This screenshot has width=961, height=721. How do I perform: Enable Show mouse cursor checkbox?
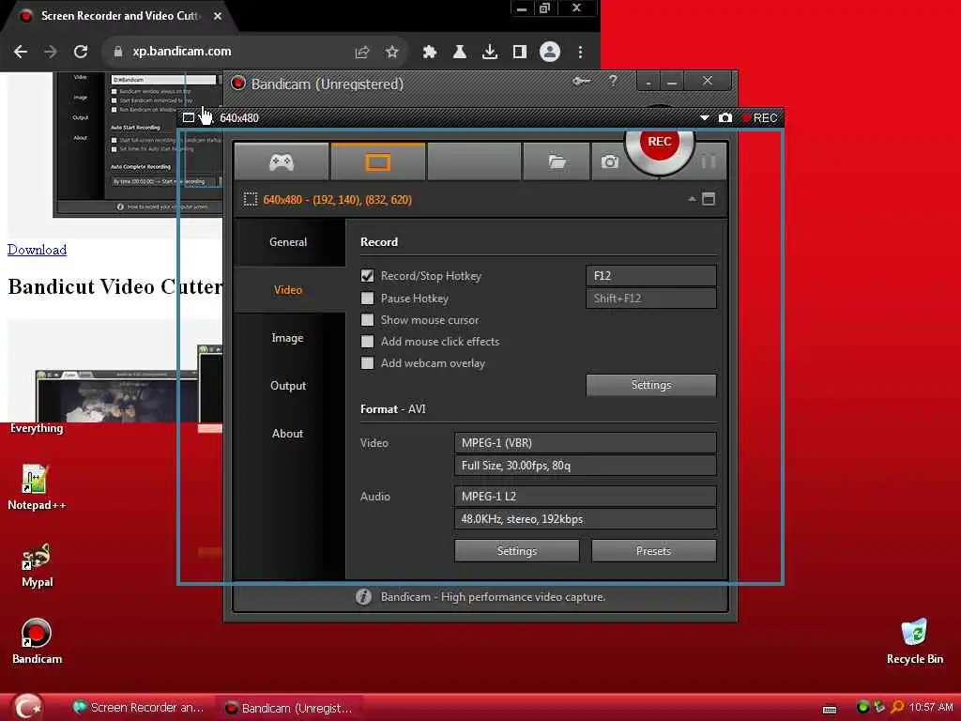tap(367, 319)
